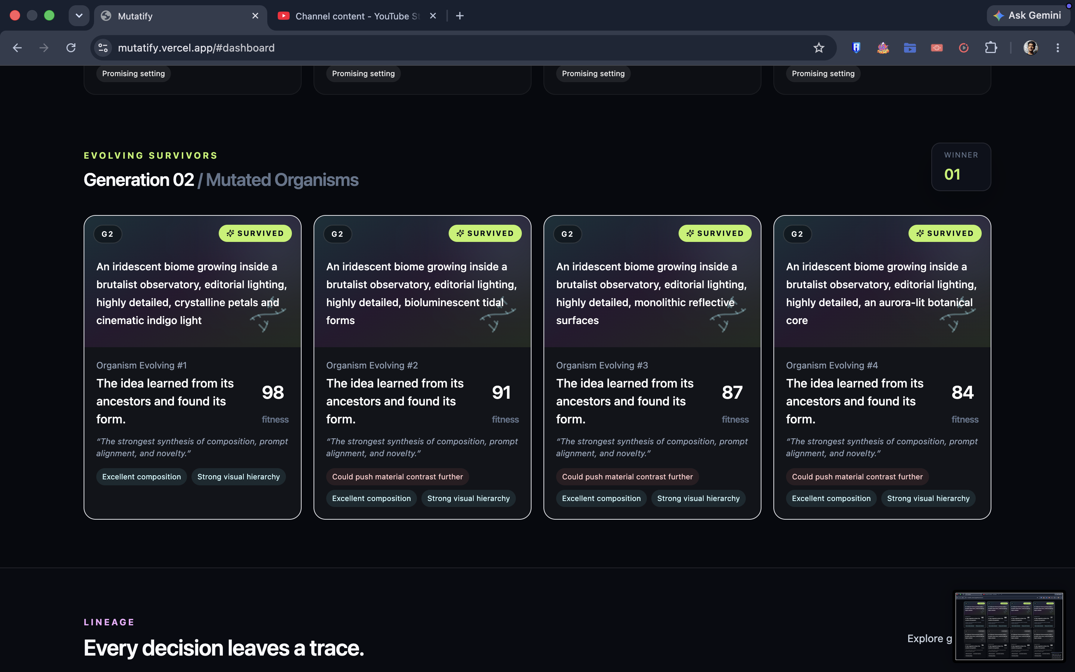The image size is (1075, 672).
Task: Open the red camera extension icon
Action: tap(937, 48)
